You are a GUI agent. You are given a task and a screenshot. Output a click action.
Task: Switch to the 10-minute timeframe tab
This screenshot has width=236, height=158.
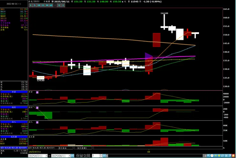click(x=39, y=5)
